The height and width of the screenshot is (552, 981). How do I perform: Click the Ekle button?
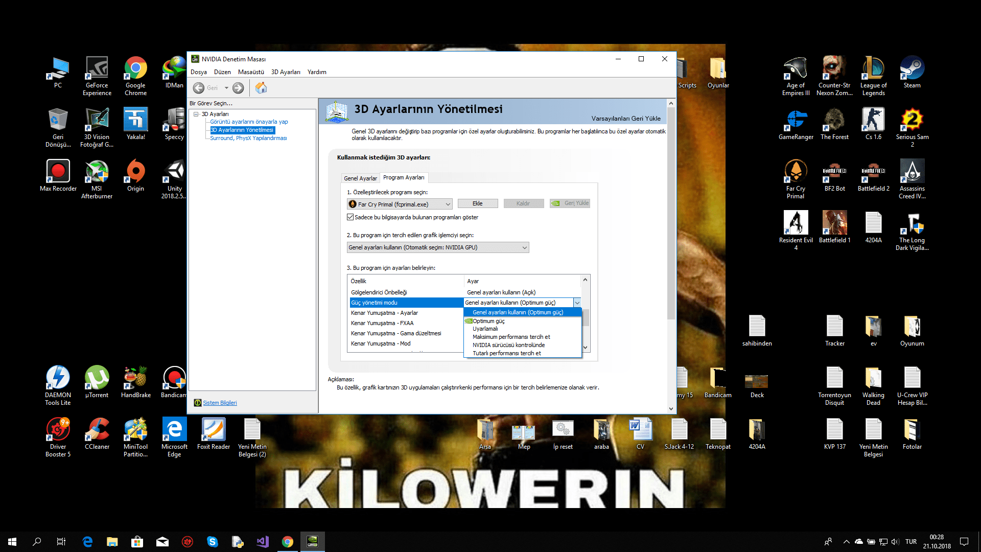click(x=477, y=203)
